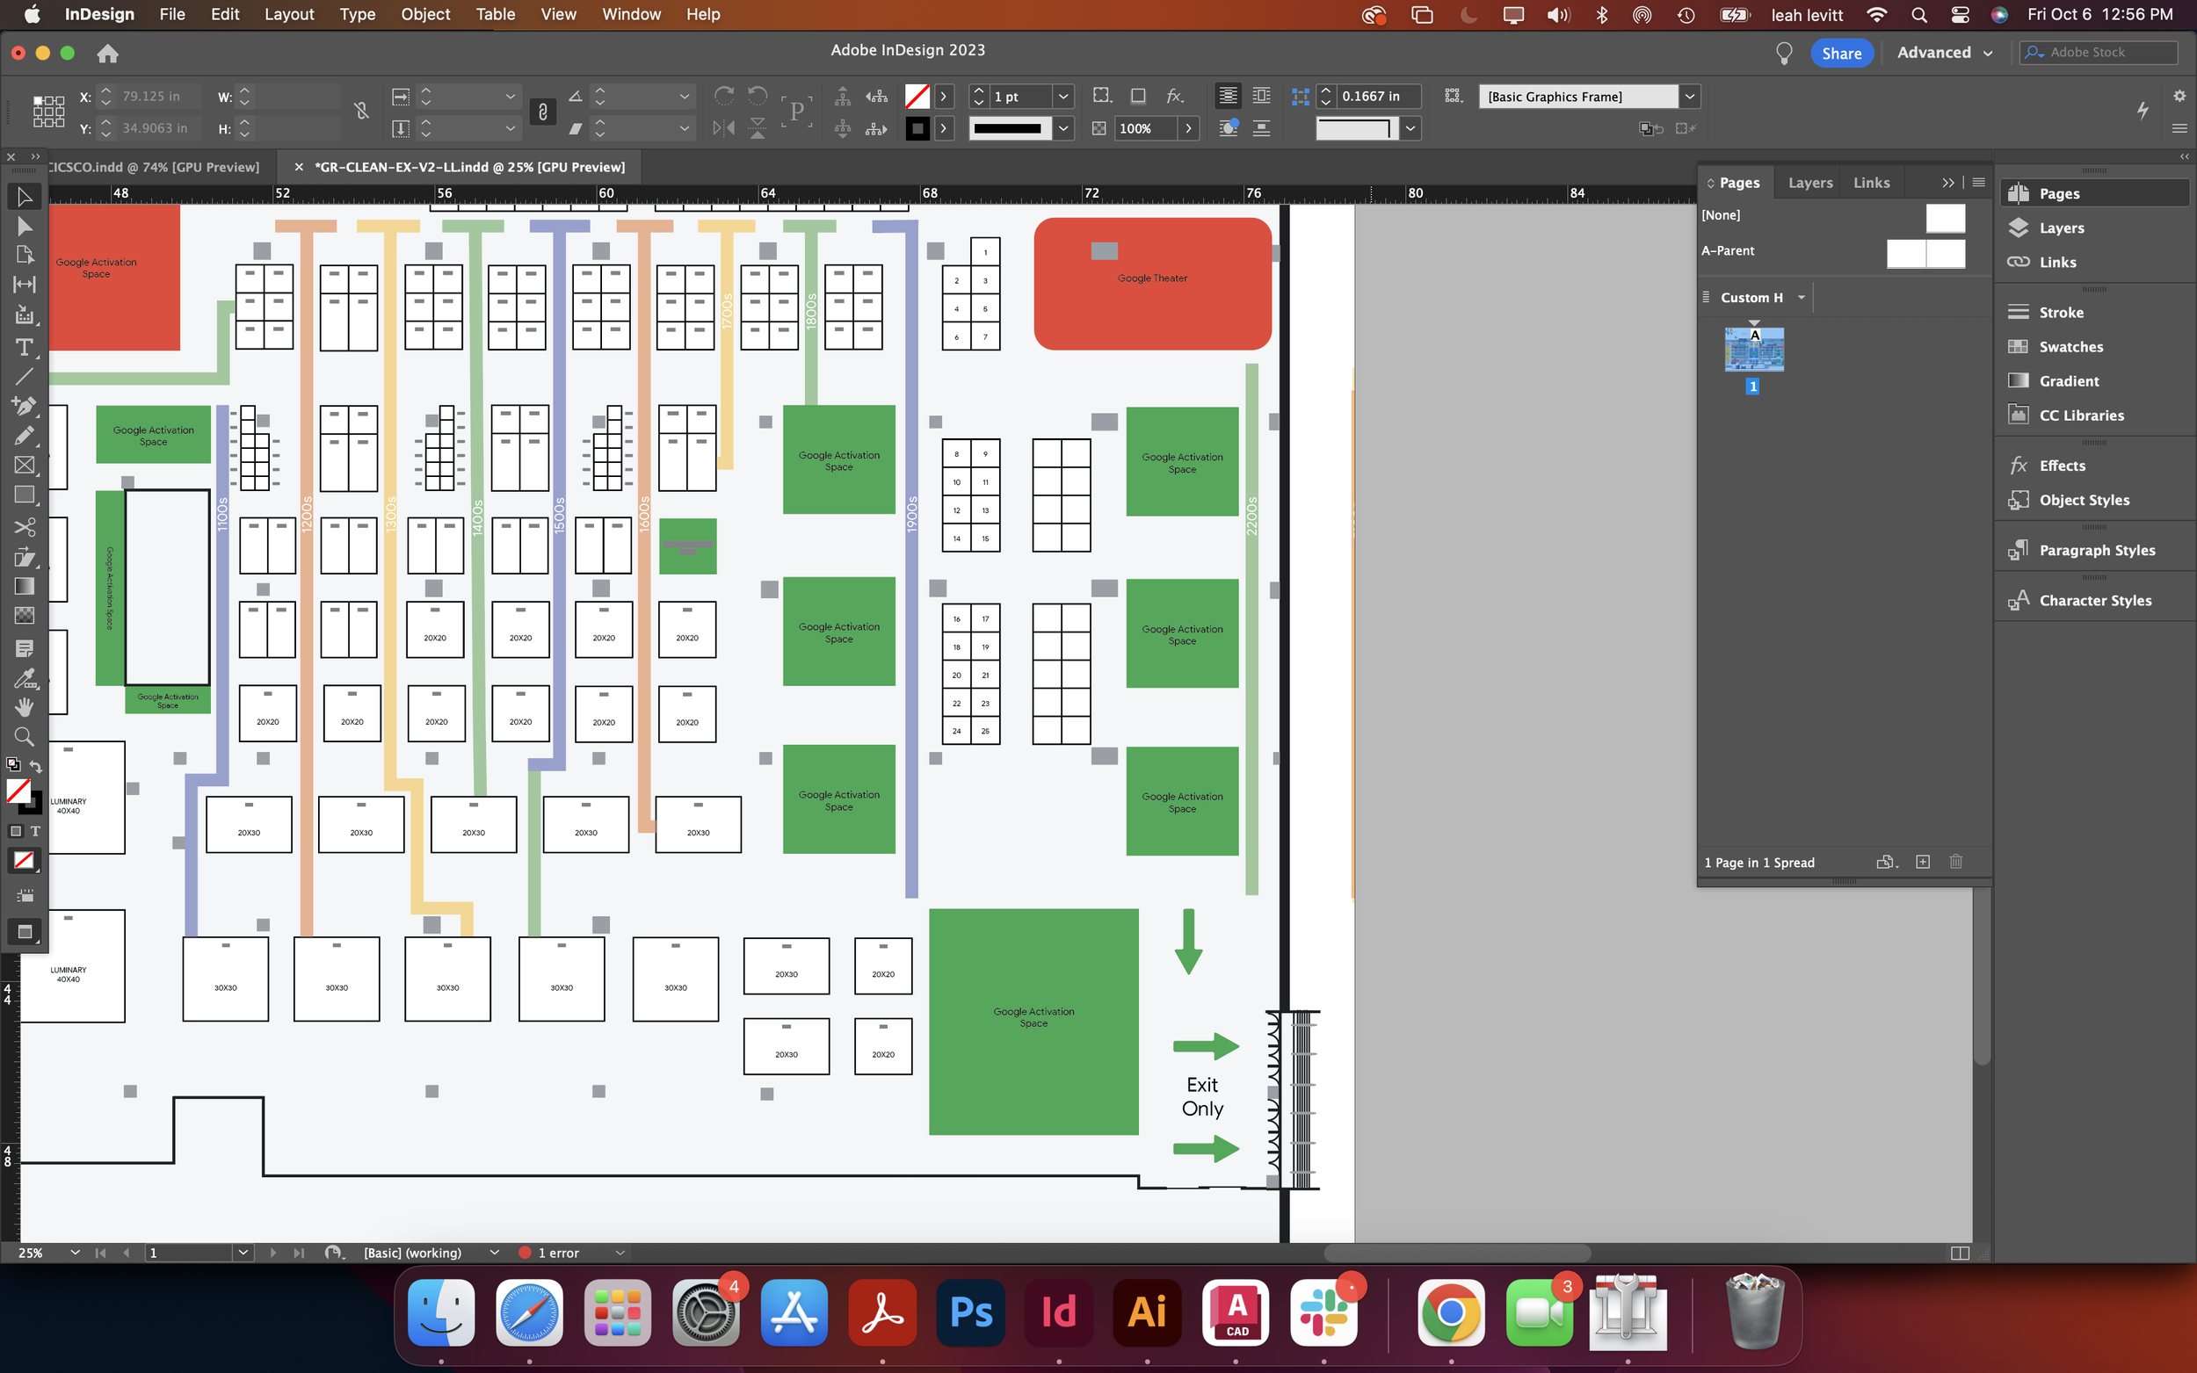
Task: Toggle constrain proportions for width and height
Action: (x=361, y=111)
